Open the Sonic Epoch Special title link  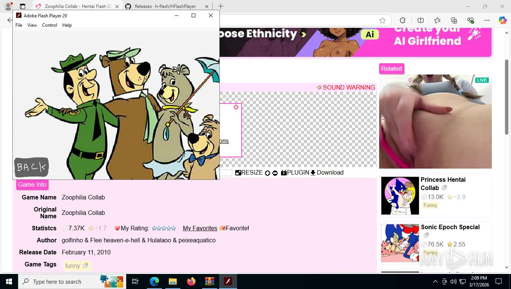click(x=450, y=227)
